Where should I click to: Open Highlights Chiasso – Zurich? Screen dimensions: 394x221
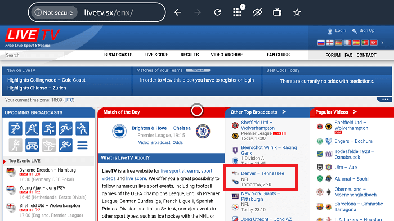(x=37, y=88)
